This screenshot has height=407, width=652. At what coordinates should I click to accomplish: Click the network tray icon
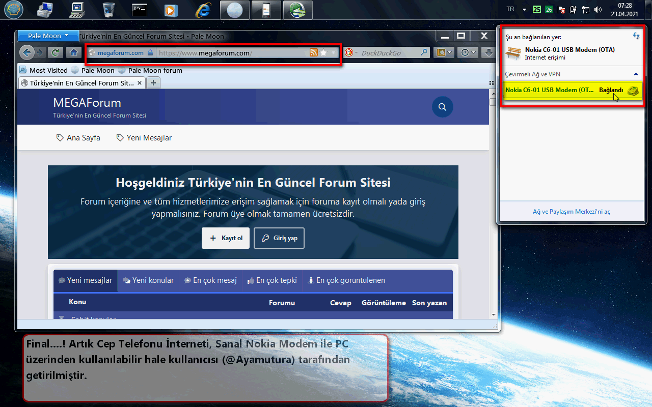[586, 9]
